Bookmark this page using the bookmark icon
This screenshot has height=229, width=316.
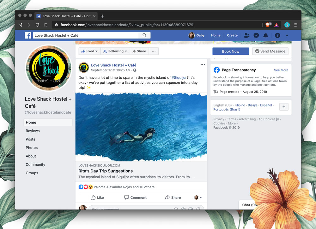coord(46,25)
